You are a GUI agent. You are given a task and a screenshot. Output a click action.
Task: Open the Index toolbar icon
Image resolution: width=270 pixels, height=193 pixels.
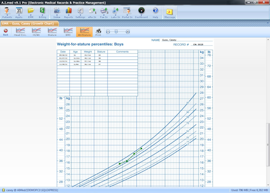tap(57, 13)
